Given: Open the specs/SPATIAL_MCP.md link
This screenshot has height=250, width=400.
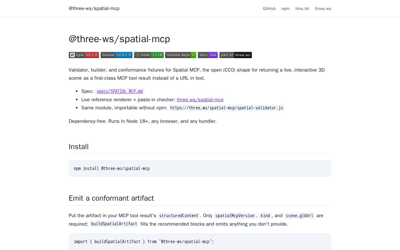Looking at the screenshot, I should coord(120,91).
